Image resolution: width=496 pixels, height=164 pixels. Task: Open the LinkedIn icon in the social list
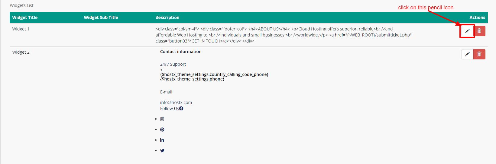pos(162,140)
